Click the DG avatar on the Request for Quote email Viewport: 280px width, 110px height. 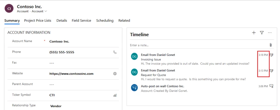coord(134,72)
